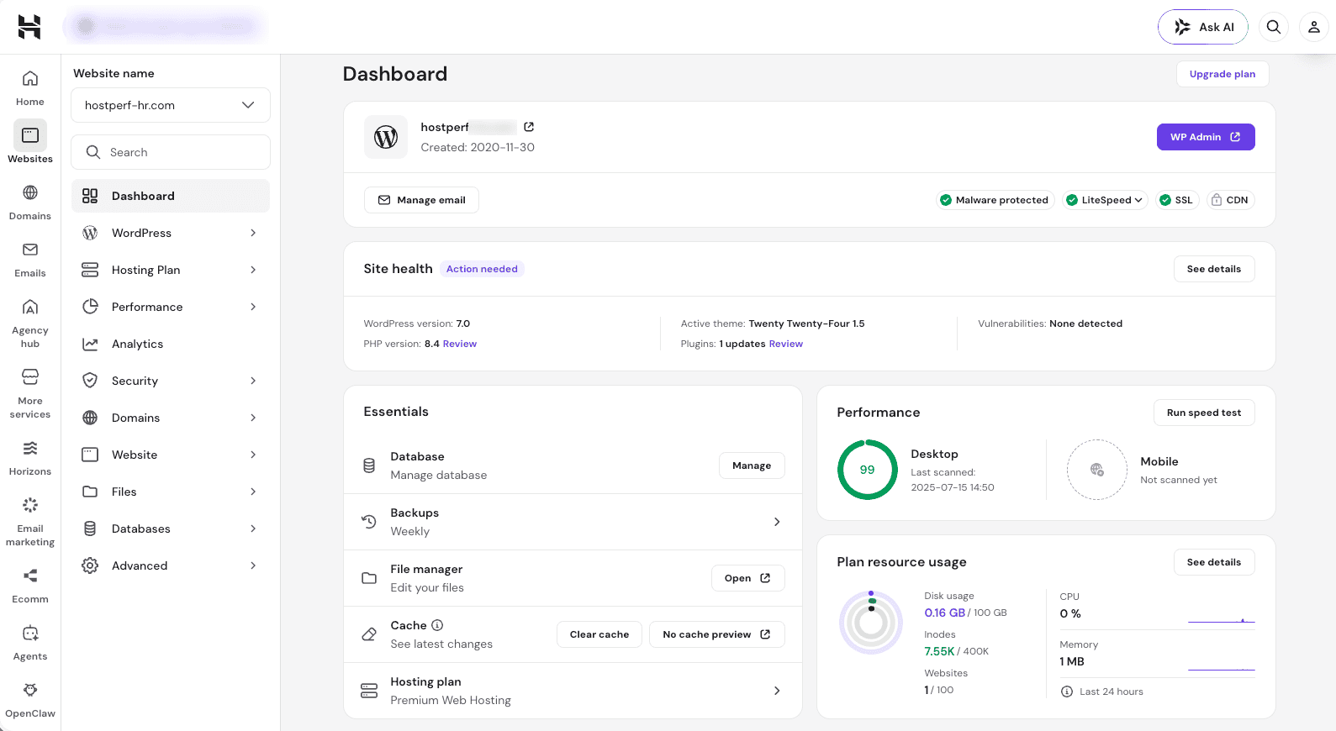The width and height of the screenshot is (1336, 731).
Task: Click Review link next to PHP version
Action: [x=460, y=344]
